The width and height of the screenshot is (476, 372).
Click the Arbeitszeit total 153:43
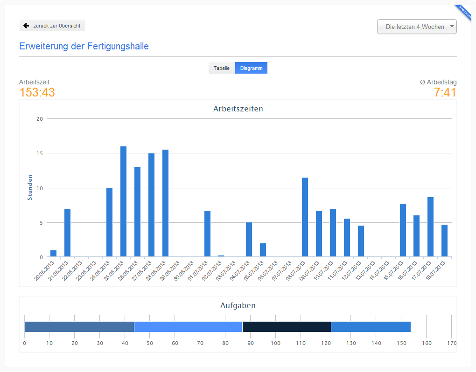click(37, 92)
